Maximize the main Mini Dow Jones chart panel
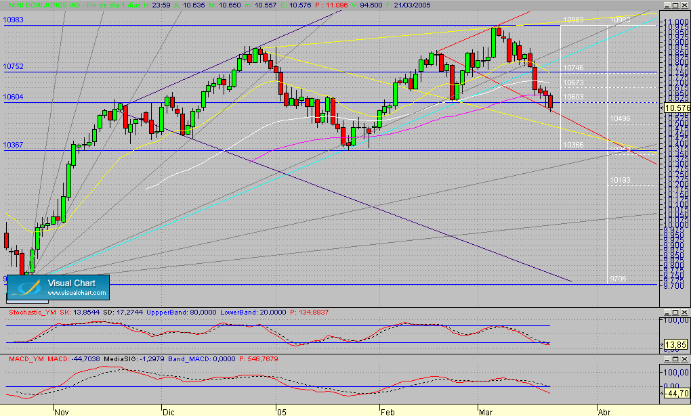Image resolution: width=691 pixels, height=416 pixels. click(675, 5)
